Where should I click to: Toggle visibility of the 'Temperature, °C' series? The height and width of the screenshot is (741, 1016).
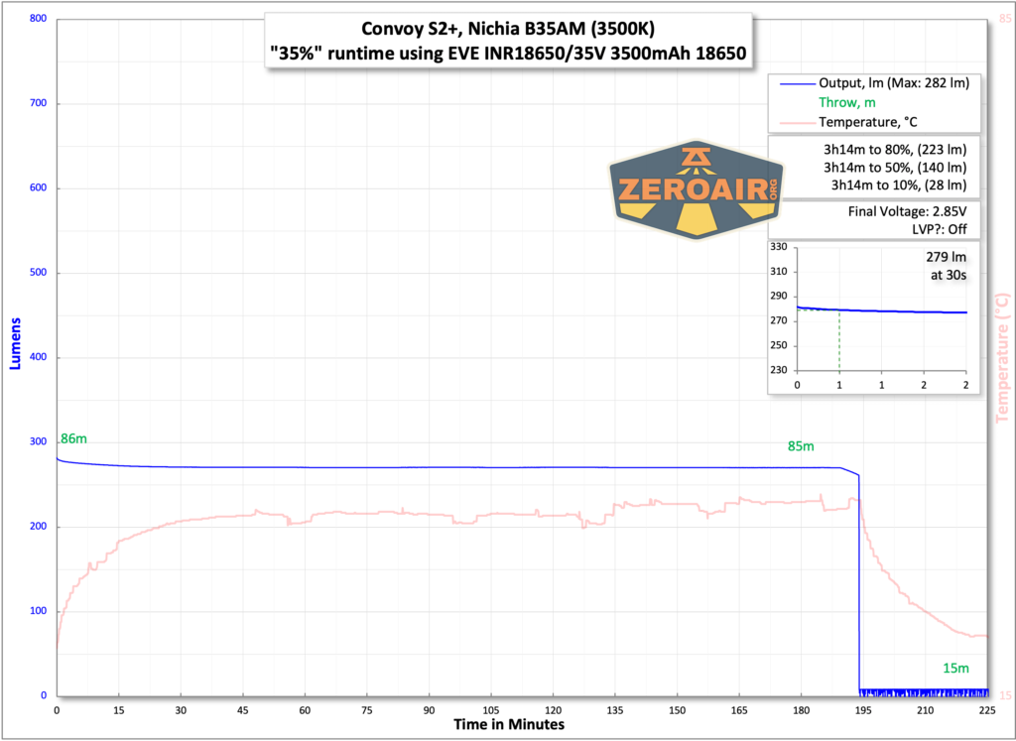(877, 120)
